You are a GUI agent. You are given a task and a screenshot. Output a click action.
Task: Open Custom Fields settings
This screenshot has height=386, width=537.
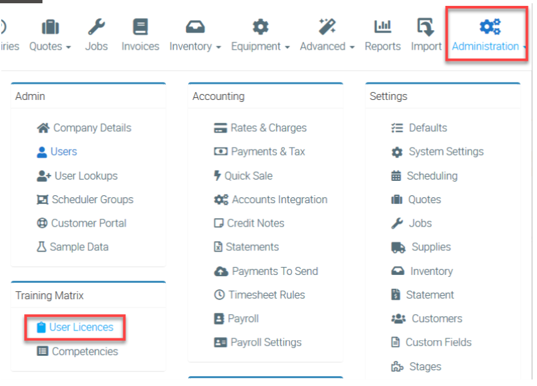point(438,342)
